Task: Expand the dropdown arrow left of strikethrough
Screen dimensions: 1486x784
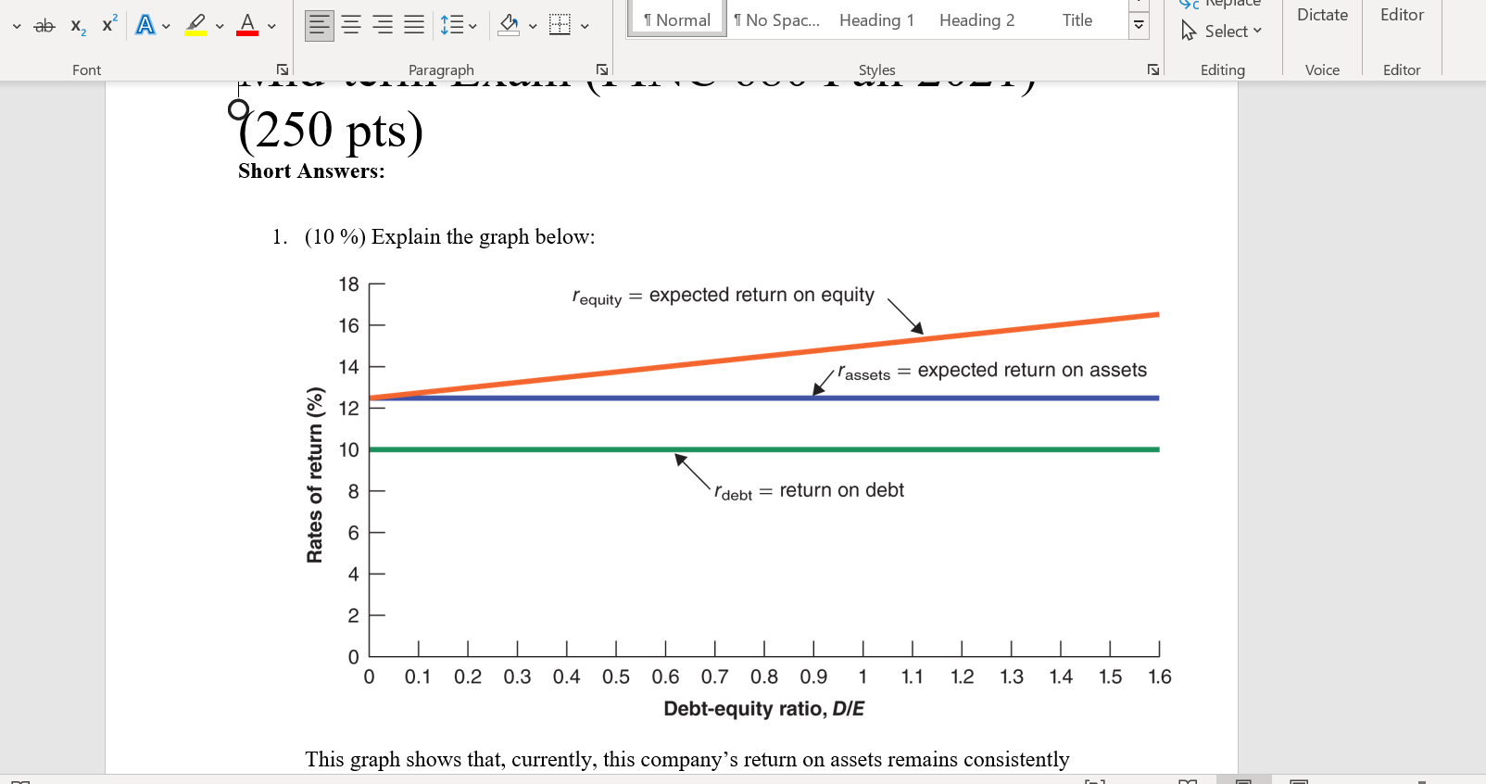Action: pyautogui.click(x=17, y=26)
